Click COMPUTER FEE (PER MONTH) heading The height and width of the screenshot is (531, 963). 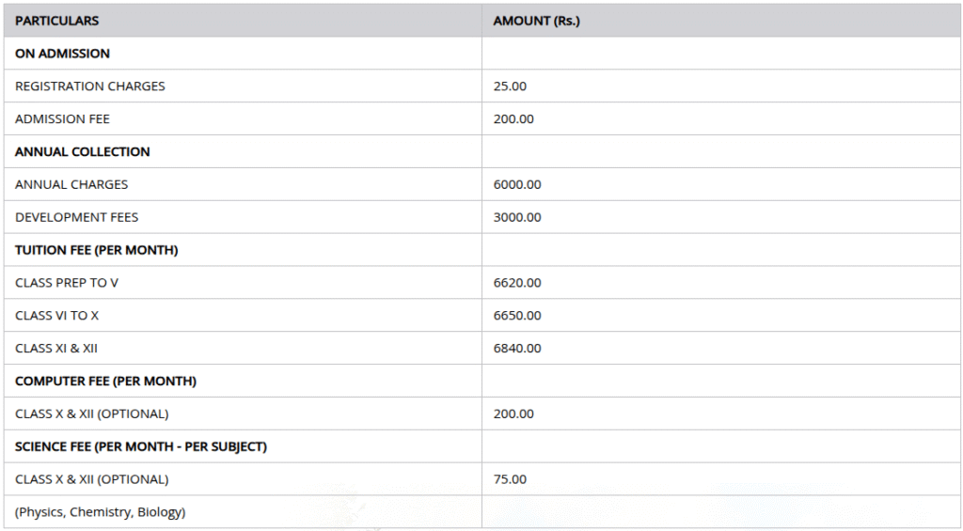[x=105, y=381]
